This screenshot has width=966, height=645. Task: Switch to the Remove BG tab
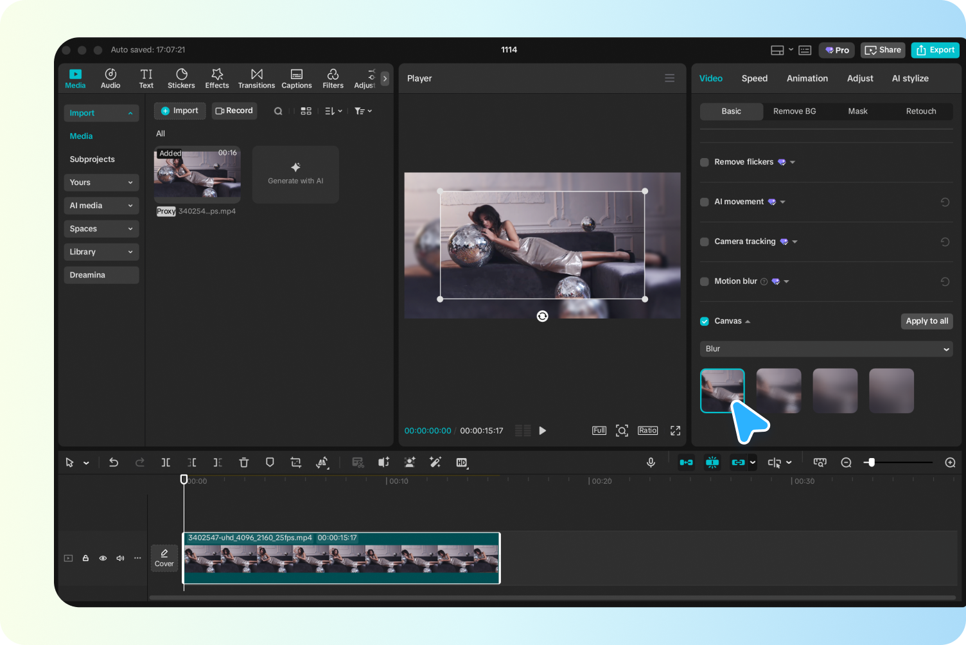coord(794,111)
